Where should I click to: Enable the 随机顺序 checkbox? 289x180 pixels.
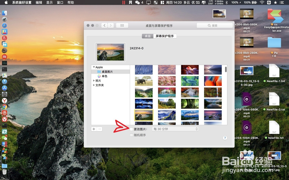click(x=131, y=135)
